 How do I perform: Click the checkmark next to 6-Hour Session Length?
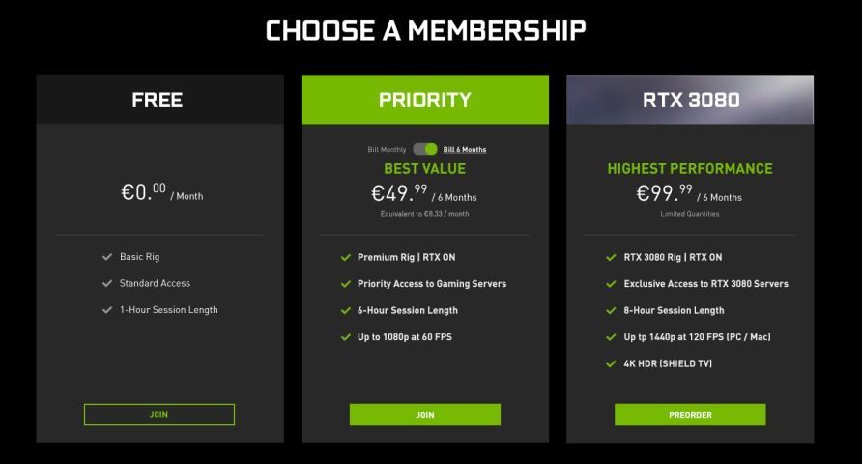point(346,311)
